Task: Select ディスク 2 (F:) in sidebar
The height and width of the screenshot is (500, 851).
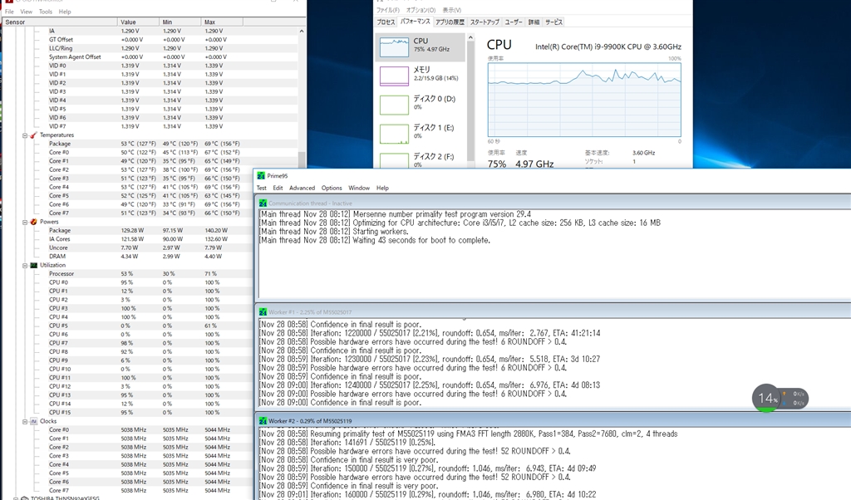Action: 421,159
